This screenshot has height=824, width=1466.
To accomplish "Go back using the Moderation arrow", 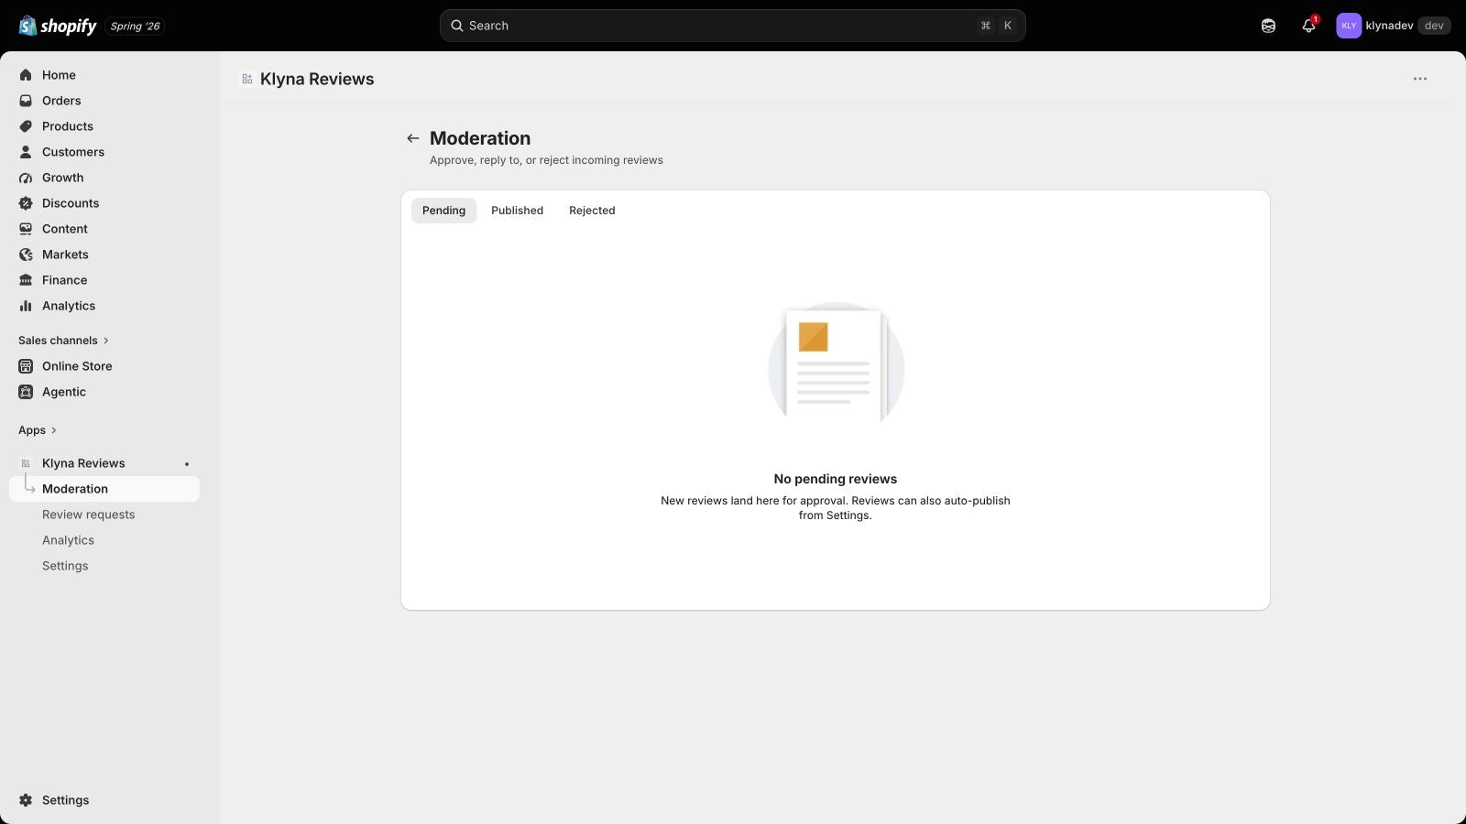I will (413, 138).
